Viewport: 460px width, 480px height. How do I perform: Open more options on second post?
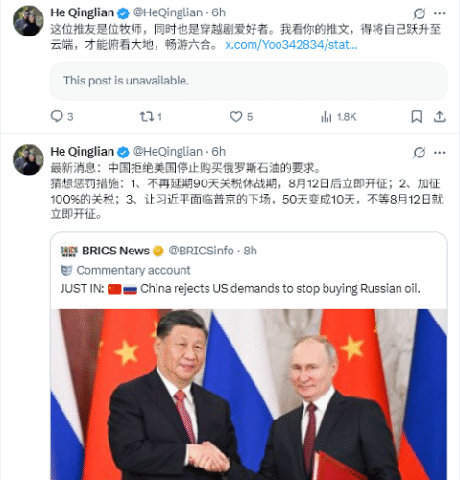(440, 153)
